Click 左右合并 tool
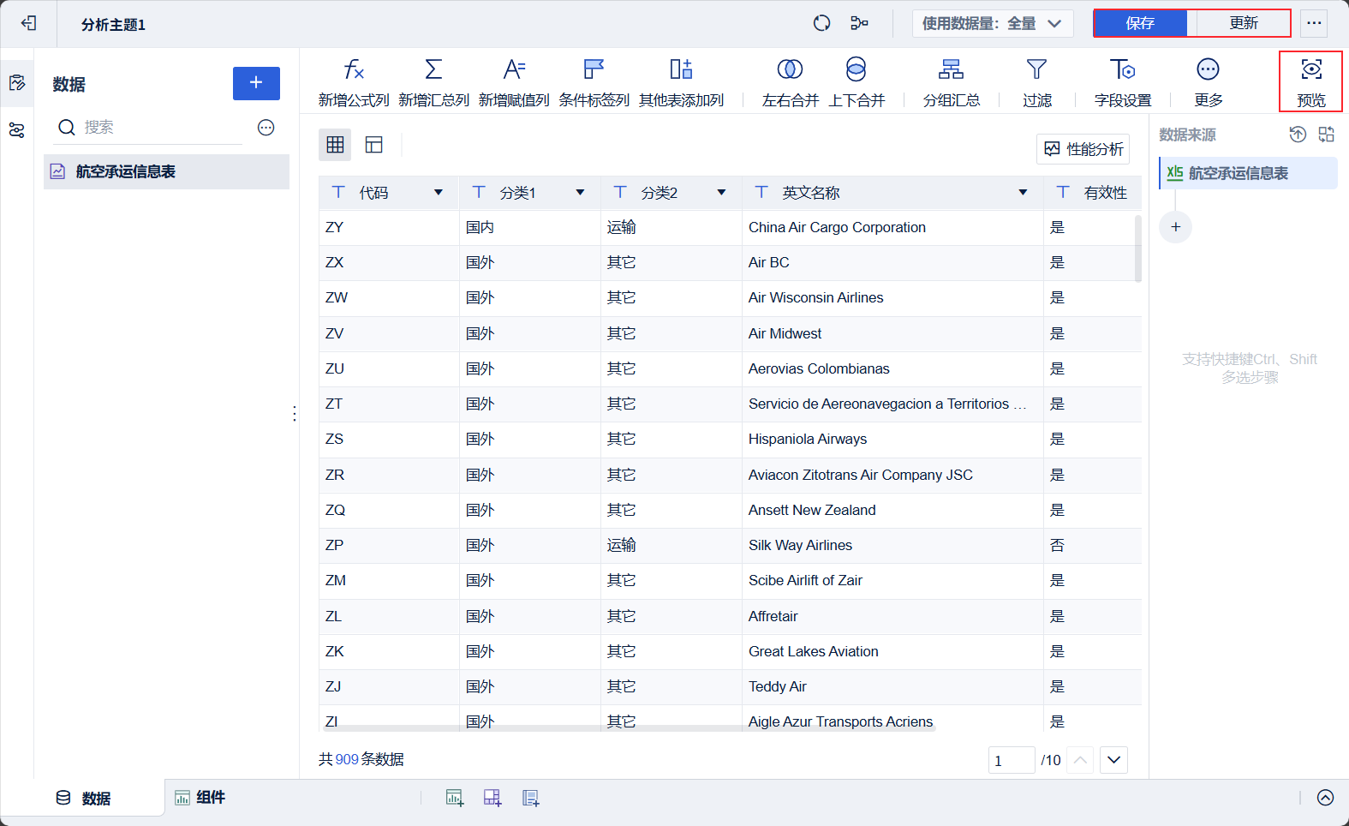The width and height of the screenshot is (1349, 826). [x=791, y=82]
